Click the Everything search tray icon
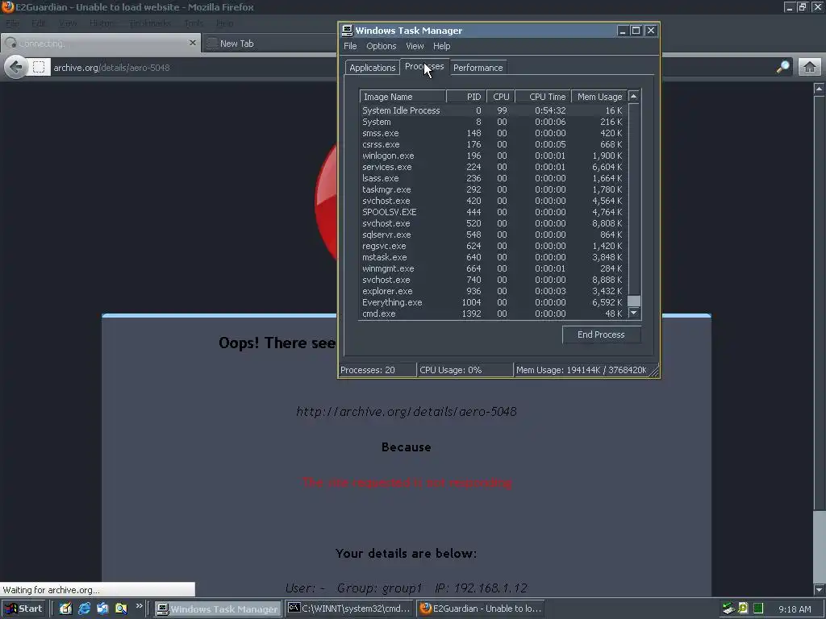 point(743,609)
